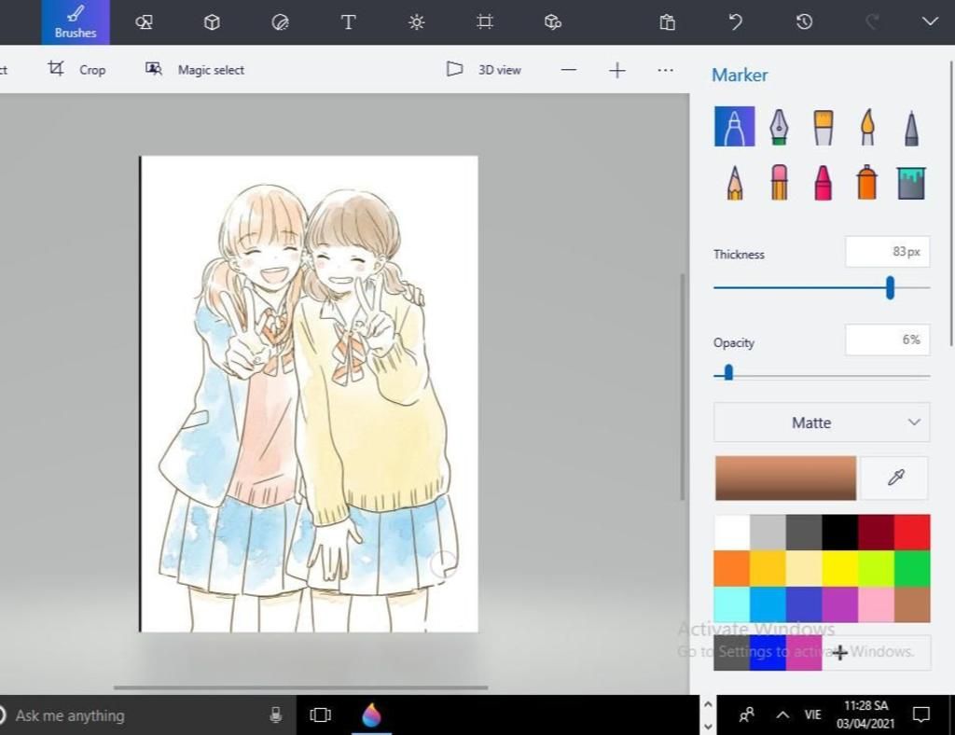Click the Opacity value field

[888, 340]
